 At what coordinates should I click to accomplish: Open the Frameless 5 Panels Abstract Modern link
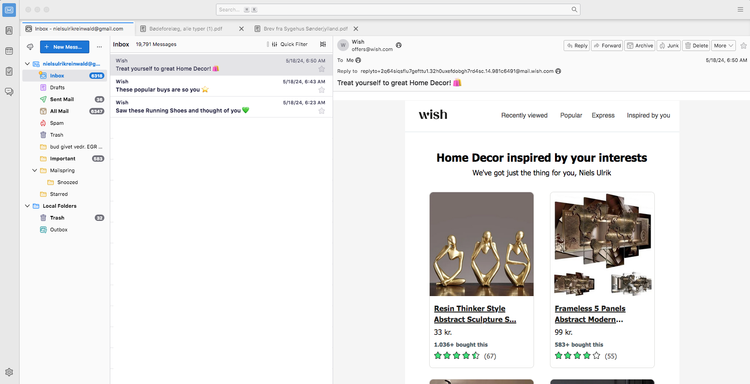point(590,314)
